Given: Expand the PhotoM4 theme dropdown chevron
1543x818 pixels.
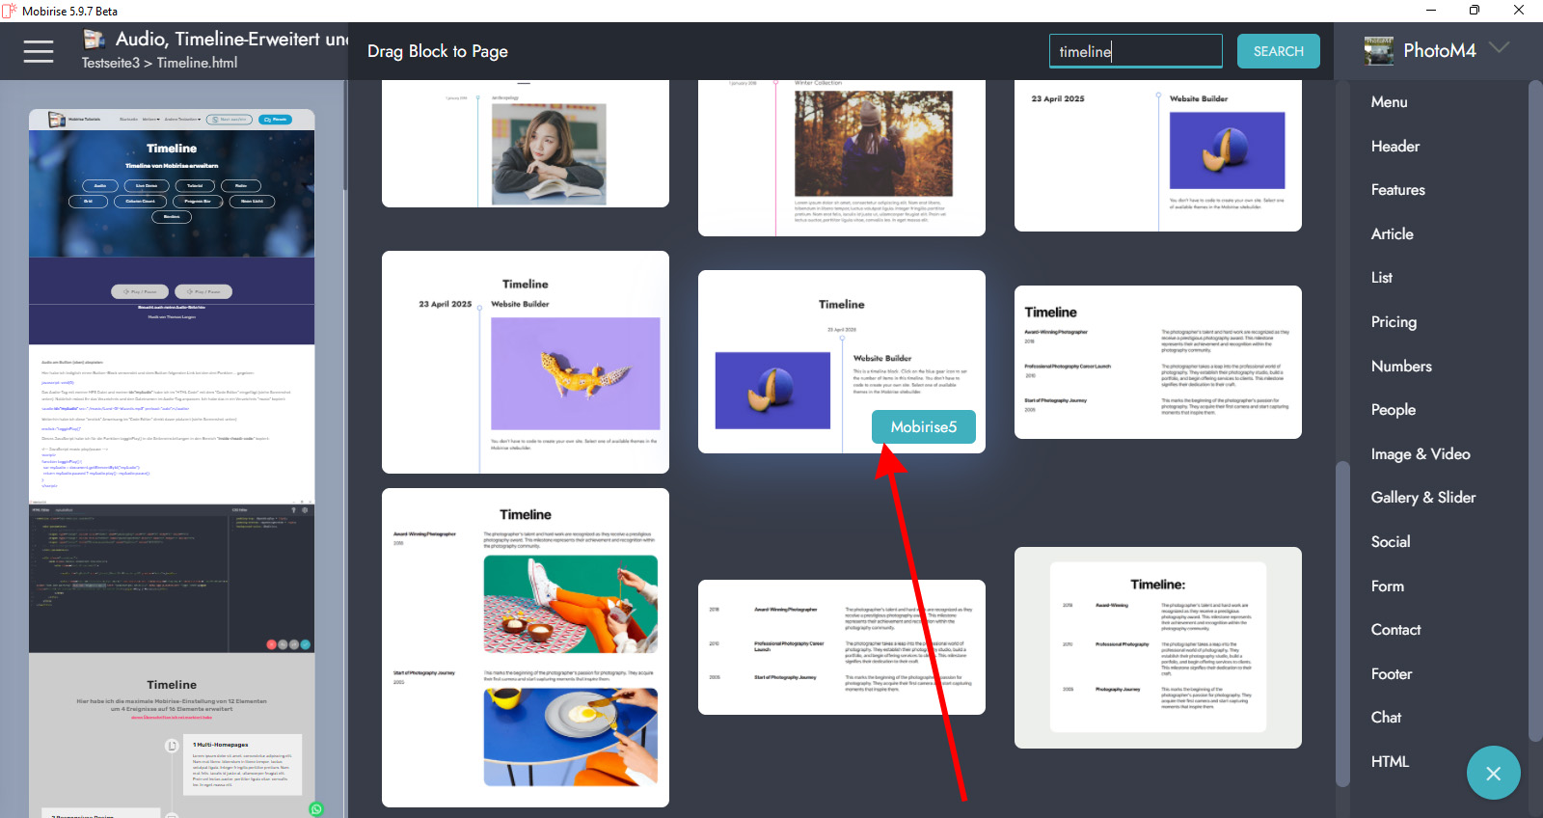Looking at the screenshot, I should coord(1499,48).
